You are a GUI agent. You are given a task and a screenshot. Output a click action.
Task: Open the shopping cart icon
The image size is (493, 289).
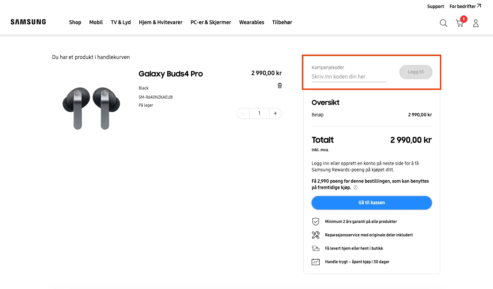click(460, 23)
